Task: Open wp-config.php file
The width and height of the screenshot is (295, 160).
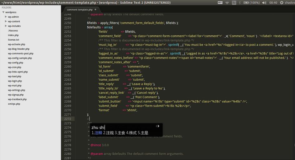Action: [x=15, y=62]
